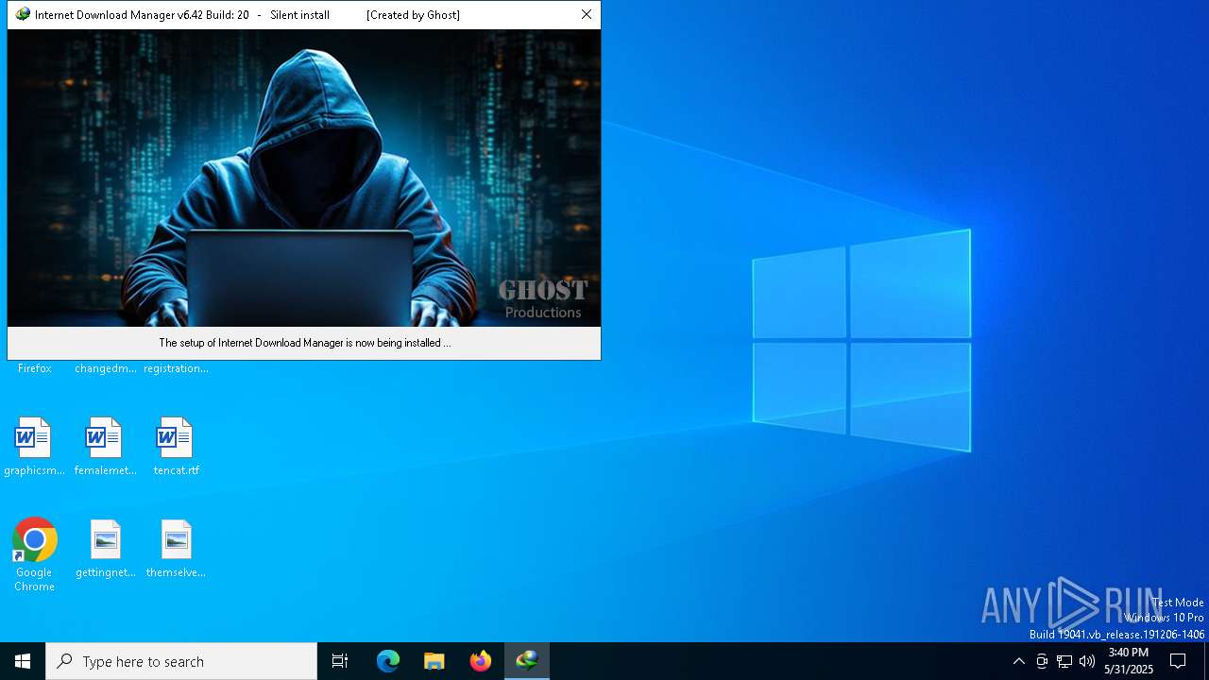Open the Windows Start menu
The image size is (1209, 680).
[x=23, y=661]
